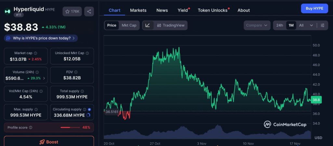Click the verified checkmark badge near Circulating supply
Image resolution: width=333 pixels, height=146 pixels.
click(x=89, y=109)
